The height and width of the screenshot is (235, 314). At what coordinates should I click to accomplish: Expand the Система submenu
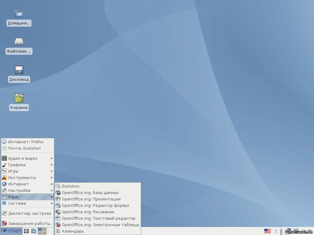(27, 203)
